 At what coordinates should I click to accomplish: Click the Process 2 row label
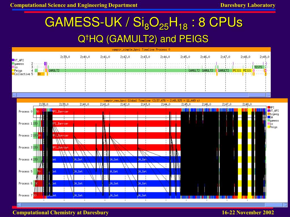(25, 135)
